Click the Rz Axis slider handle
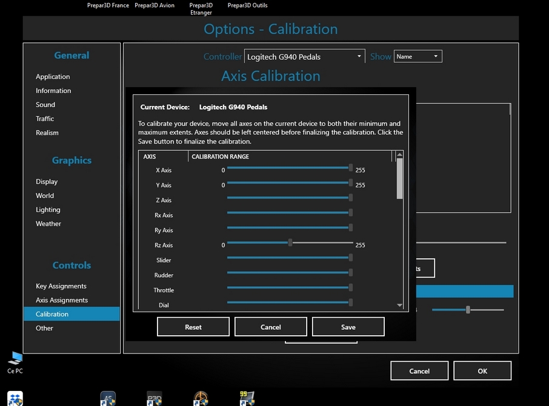The width and height of the screenshot is (549, 406). [290, 243]
